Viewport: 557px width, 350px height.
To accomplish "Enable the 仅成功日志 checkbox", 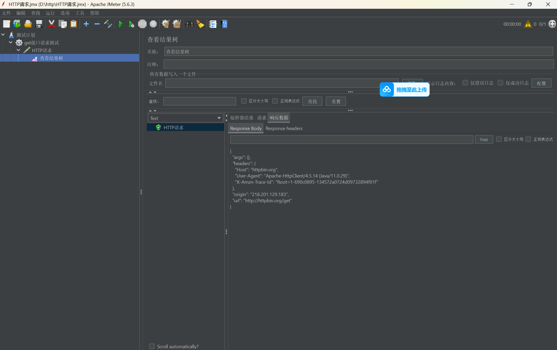I will 500,83.
